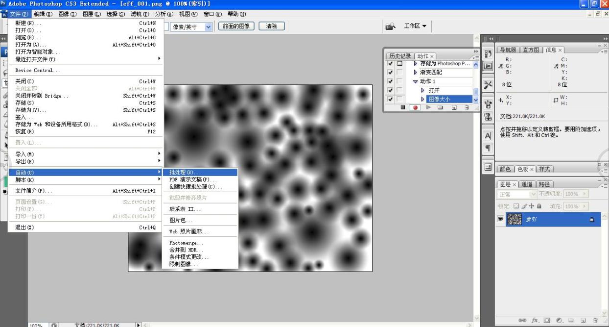
Task: Open the Character panel A icon
Action: (488, 135)
